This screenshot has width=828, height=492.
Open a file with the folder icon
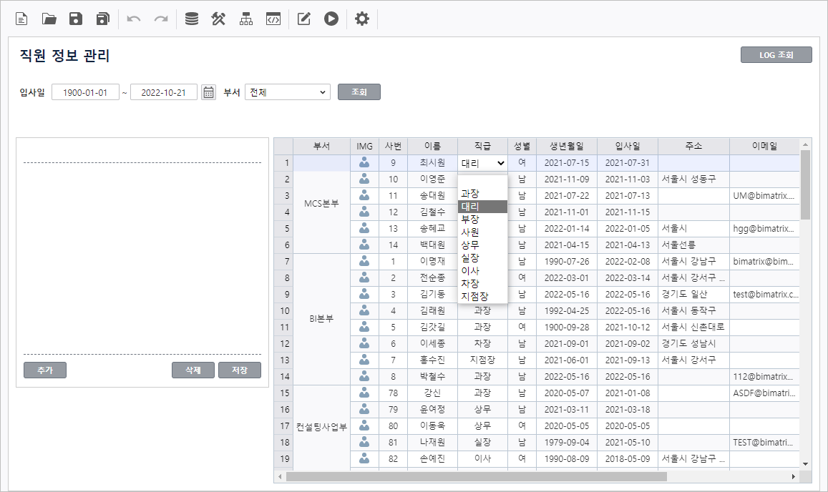49,19
